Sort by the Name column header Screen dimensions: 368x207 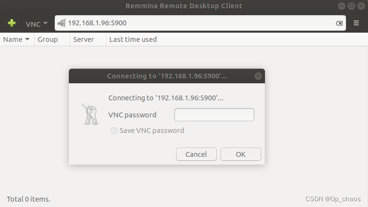point(17,39)
